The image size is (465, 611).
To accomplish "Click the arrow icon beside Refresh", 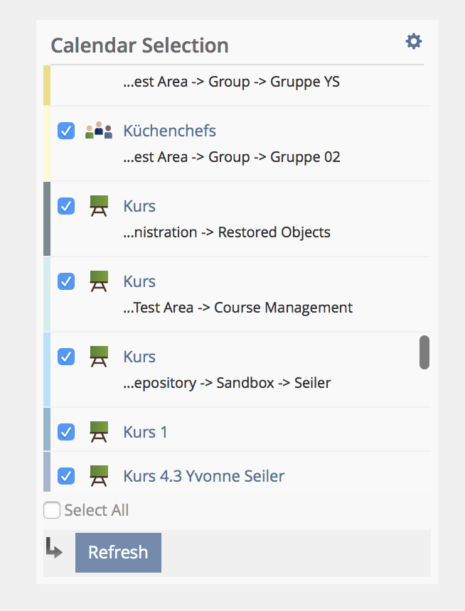I will coord(54,548).
